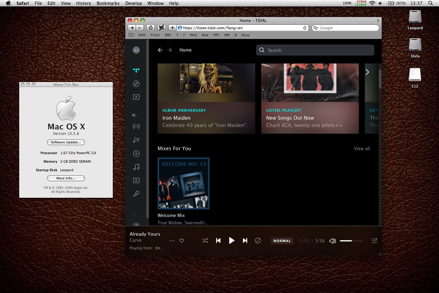This screenshot has width=439, height=293.
Task: Open the File menu
Action: click(x=38, y=3)
